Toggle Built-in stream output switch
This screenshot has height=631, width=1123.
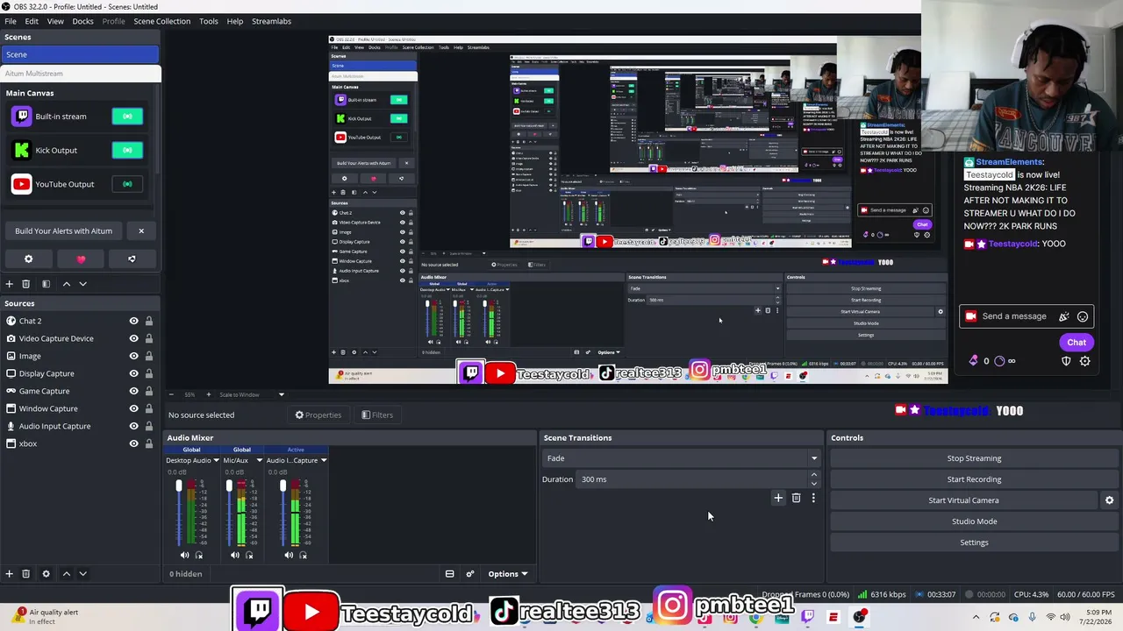(127, 117)
